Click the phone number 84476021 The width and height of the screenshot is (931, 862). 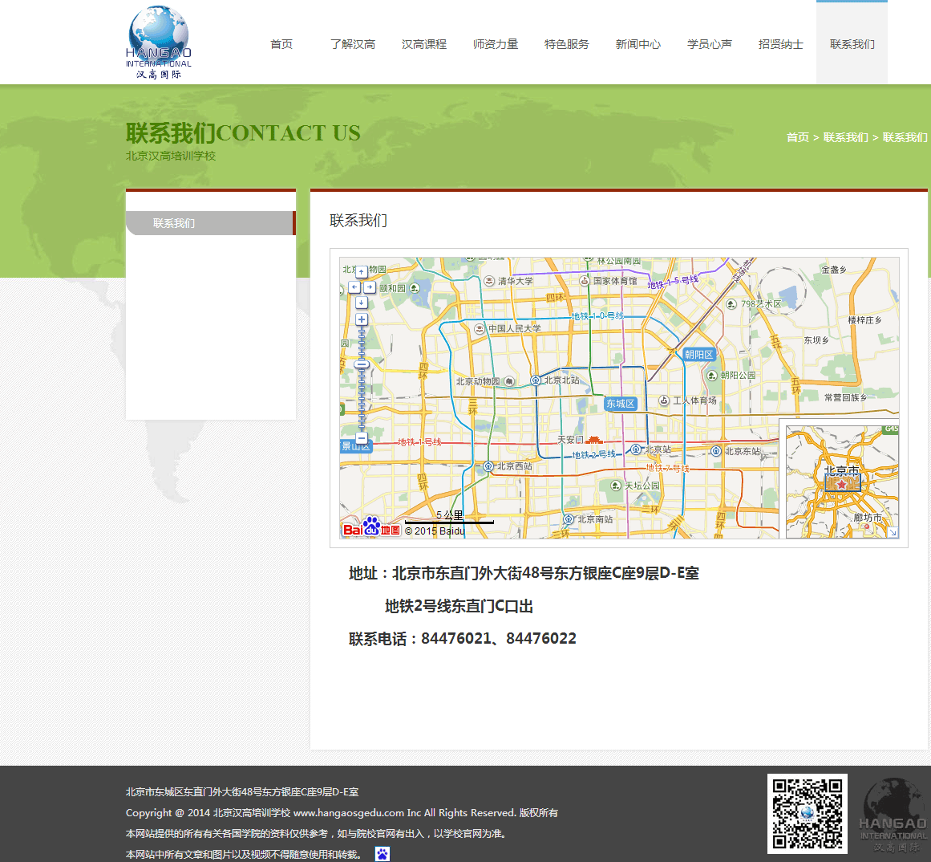[x=456, y=639]
